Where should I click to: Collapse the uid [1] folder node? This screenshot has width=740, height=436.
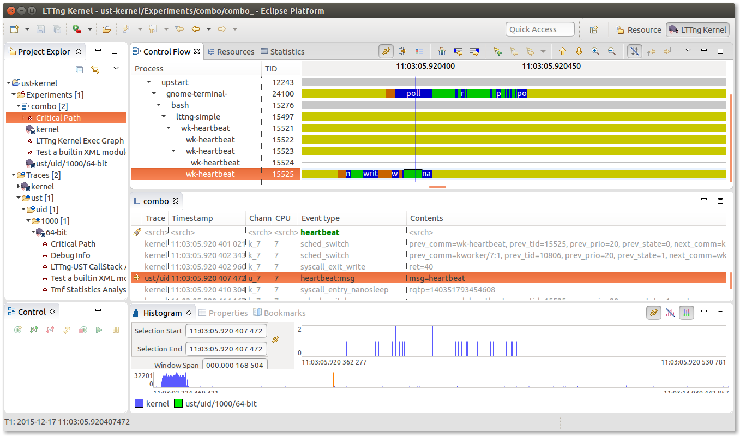(x=23, y=210)
